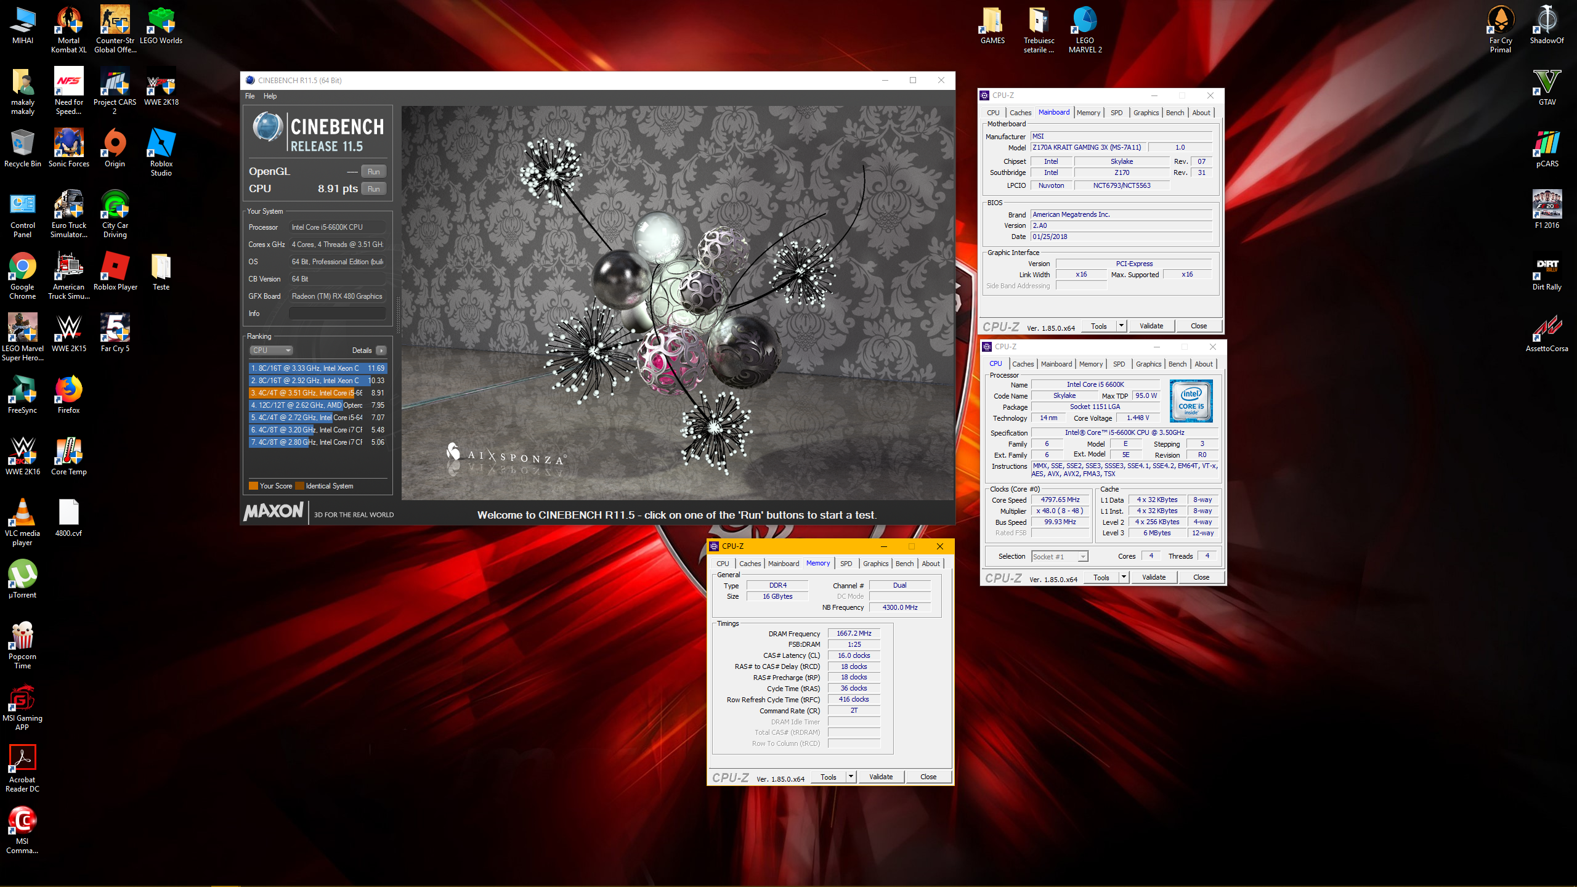1577x887 pixels.
Task: Open the GTAV desktop shortcut
Action: coord(1547,86)
